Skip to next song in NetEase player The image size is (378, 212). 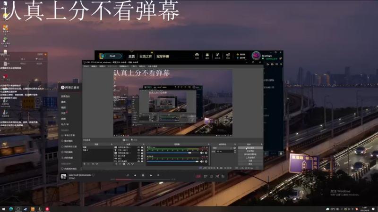click(x=151, y=175)
